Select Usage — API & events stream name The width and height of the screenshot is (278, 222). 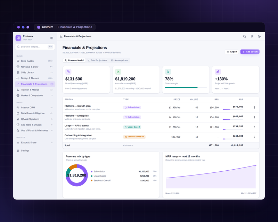pos(76,126)
